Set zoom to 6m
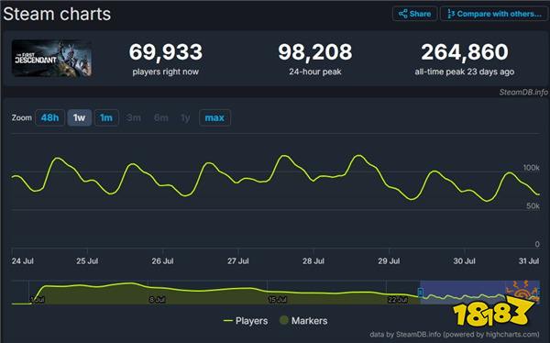The height and width of the screenshot is (343, 550). 161,117
